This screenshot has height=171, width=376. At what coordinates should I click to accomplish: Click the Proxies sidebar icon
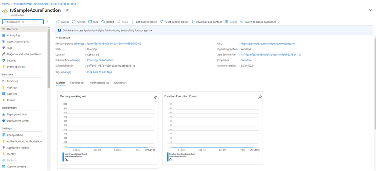[x=4, y=100]
